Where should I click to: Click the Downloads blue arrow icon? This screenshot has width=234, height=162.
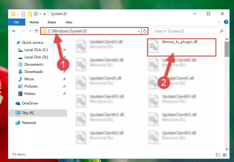click(20, 72)
